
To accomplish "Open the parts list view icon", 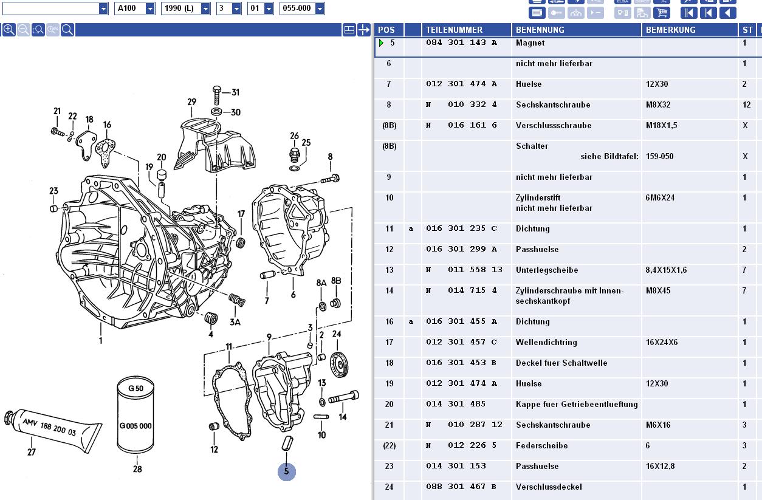I will (537, 13).
